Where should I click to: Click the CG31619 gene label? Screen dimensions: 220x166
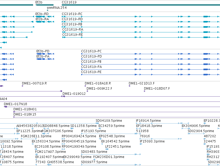pos(69,2)
